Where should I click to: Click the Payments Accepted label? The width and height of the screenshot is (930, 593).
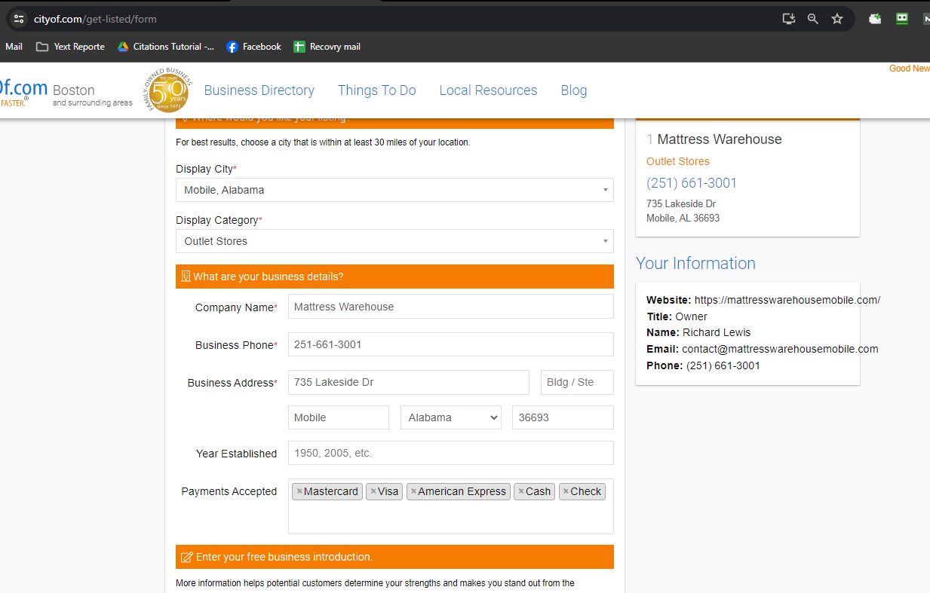coord(229,491)
